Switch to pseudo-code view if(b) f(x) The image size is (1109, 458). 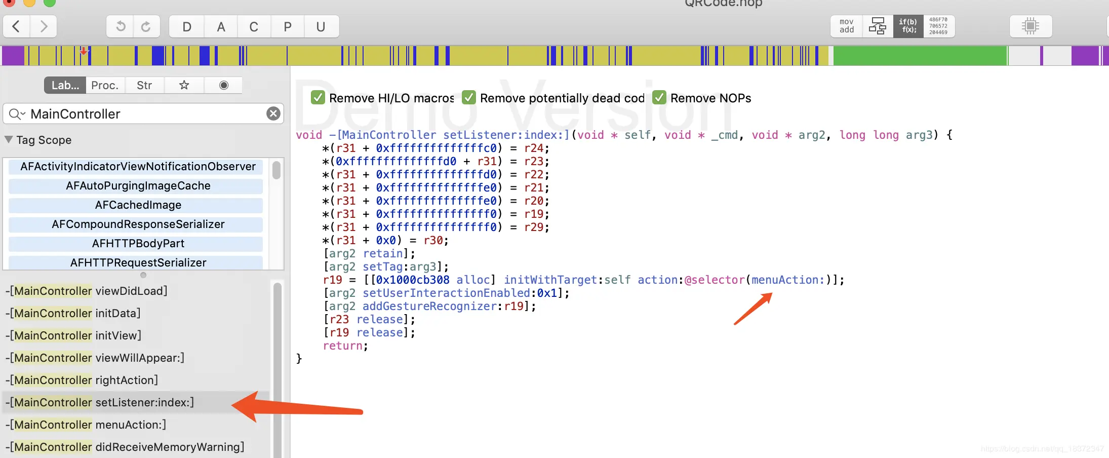908,26
